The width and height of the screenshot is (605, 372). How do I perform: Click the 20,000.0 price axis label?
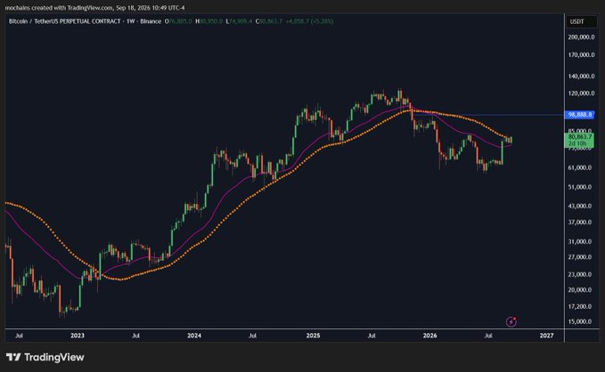tap(579, 290)
